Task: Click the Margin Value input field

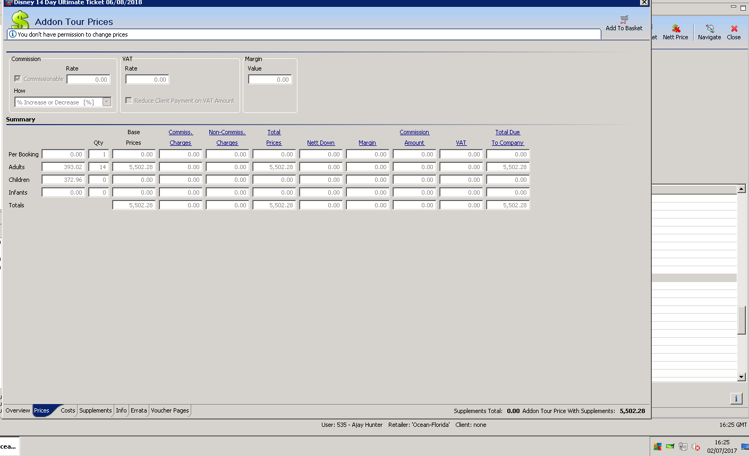Action: (x=270, y=80)
